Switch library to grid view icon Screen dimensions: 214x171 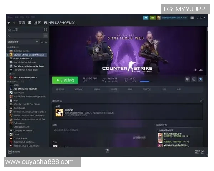click(45, 30)
